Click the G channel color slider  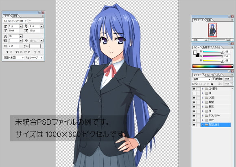click(213, 56)
